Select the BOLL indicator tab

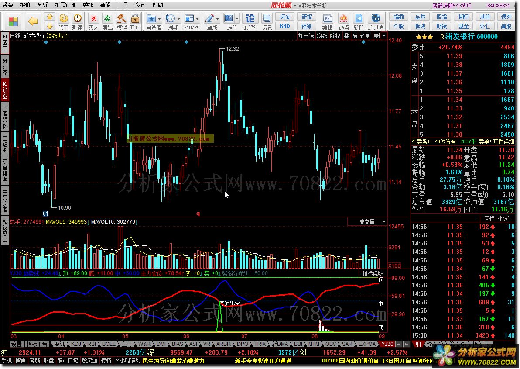click(x=109, y=344)
